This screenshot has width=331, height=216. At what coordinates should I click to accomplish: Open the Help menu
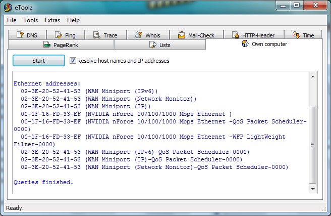coord(73,20)
